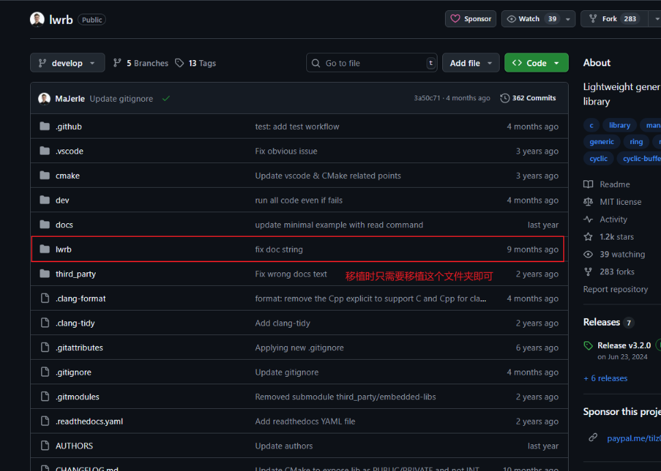The height and width of the screenshot is (471, 661).
Task: Expand the Add file dropdown
Action: tap(470, 63)
